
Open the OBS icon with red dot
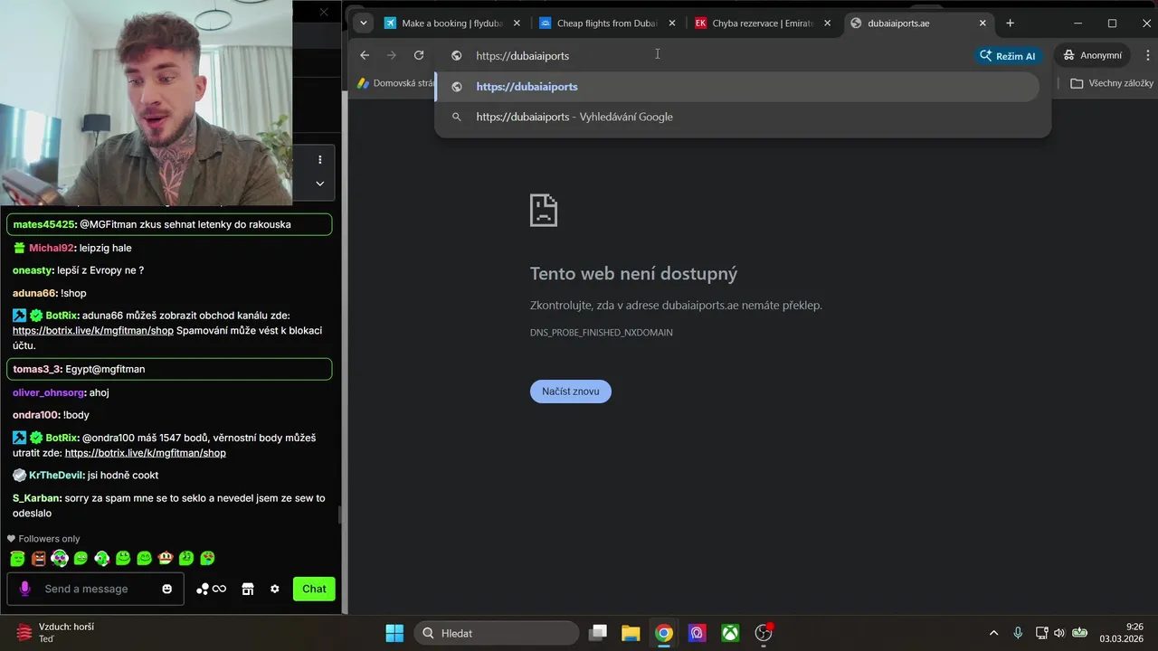764,633
